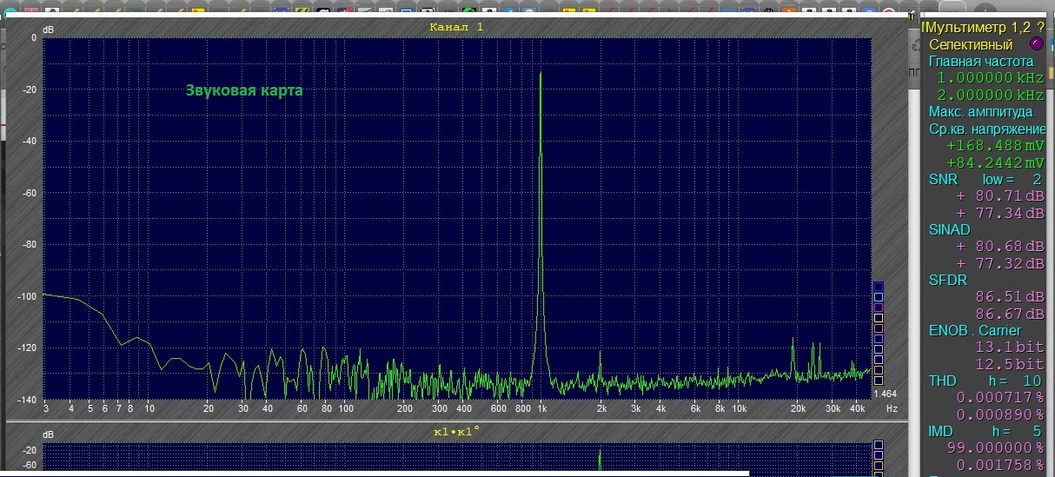Select the 12.5 bit ENOB value
1055x477 pixels.
pyautogui.click(x=1010, y=364)
